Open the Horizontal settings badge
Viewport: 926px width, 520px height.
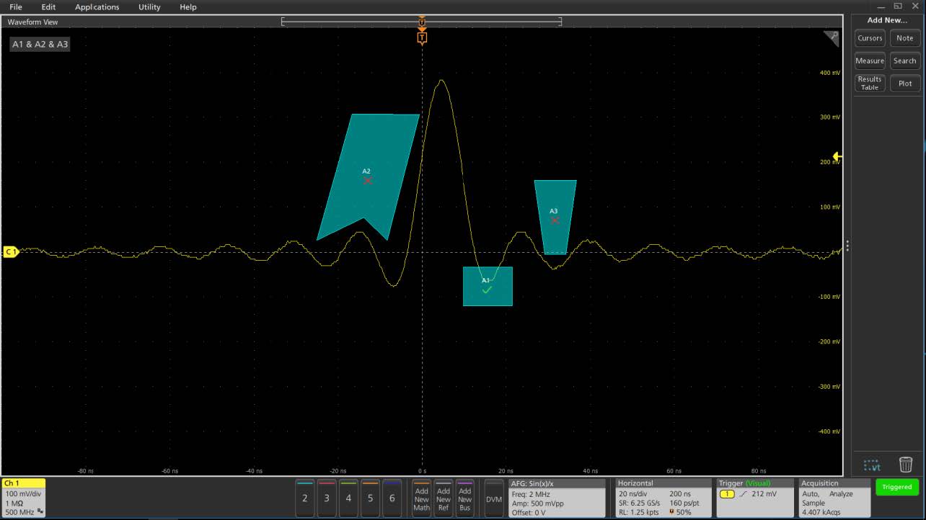tap(661, 497)
